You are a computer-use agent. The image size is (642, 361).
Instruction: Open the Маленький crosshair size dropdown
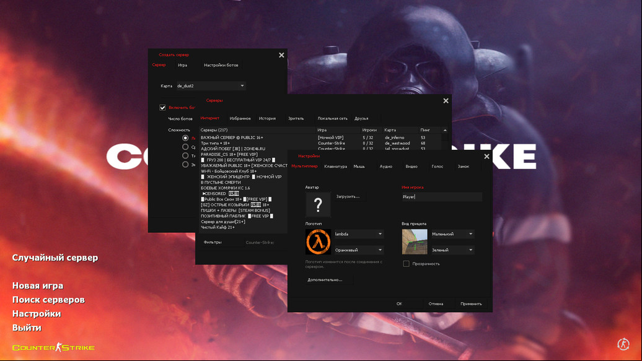452,234
